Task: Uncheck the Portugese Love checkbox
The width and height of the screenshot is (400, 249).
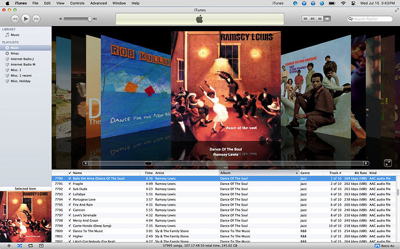Action: 70,199
